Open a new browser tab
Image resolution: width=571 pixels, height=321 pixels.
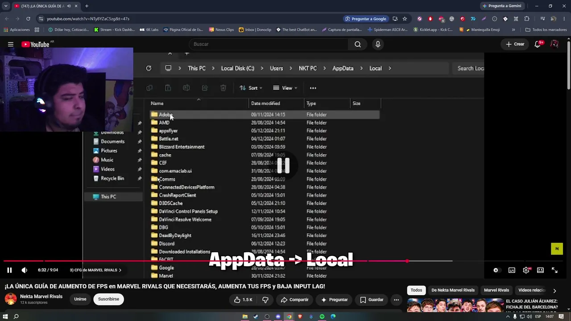(x=87, y=6)
